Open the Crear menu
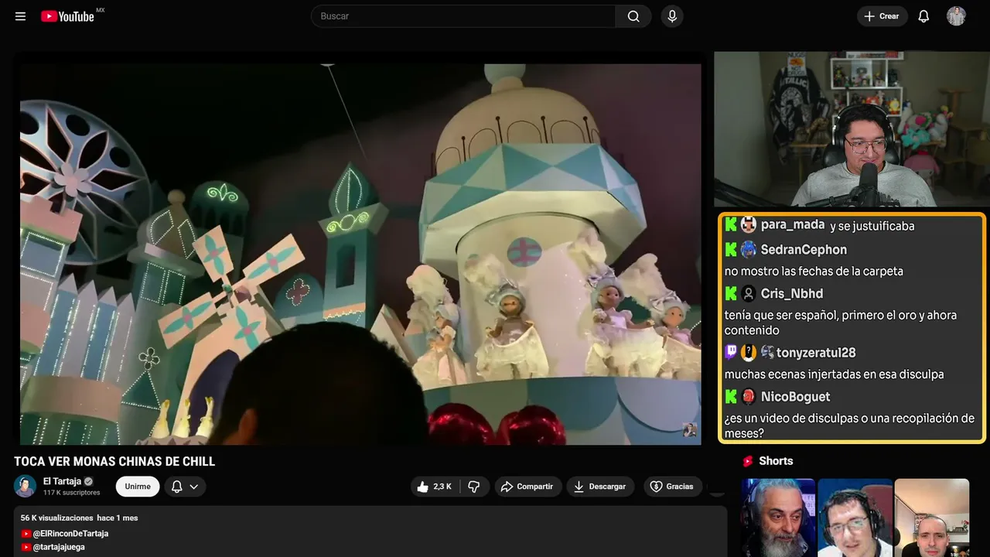This screenshot has height=557, width=990. 882,16
